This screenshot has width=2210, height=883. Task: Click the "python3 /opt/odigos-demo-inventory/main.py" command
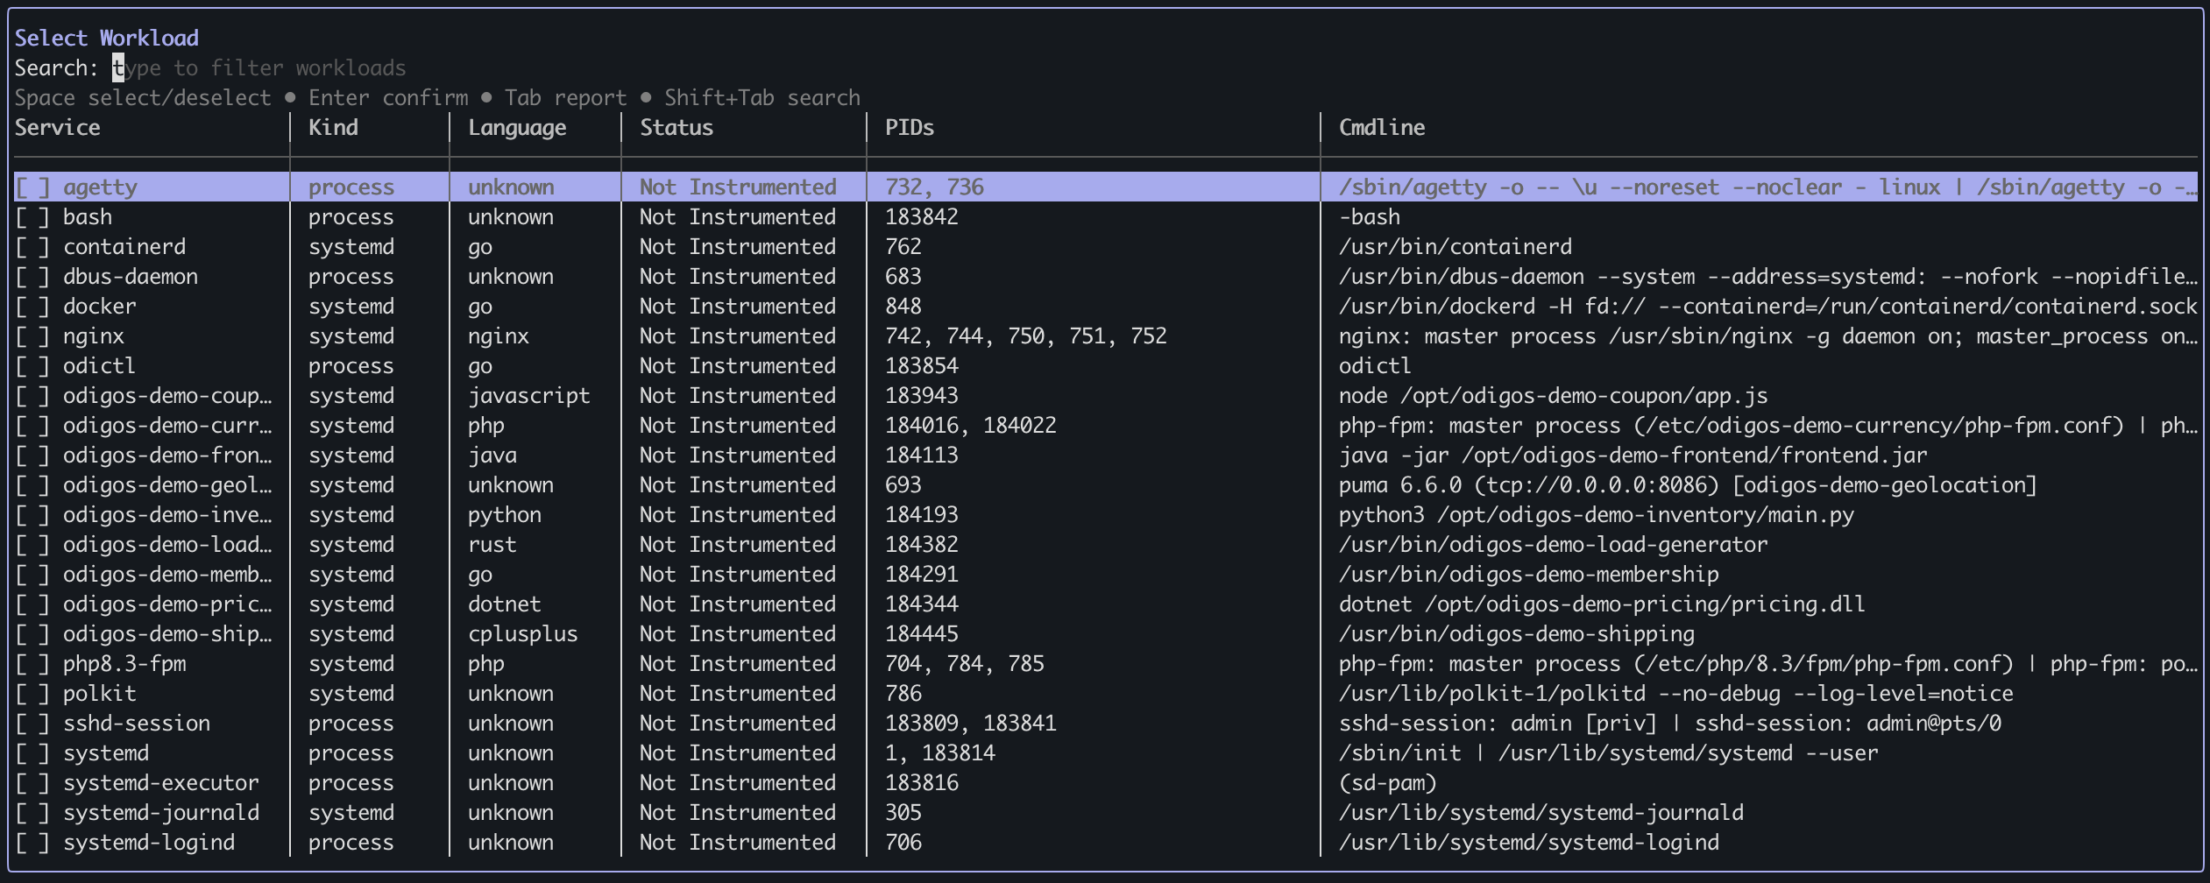(x=1597, y=514)
